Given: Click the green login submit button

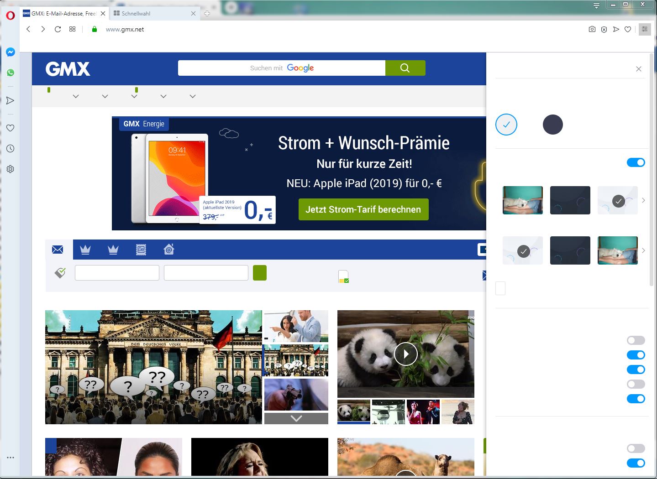Looking at the screenshot, I should tap(260, 273).
